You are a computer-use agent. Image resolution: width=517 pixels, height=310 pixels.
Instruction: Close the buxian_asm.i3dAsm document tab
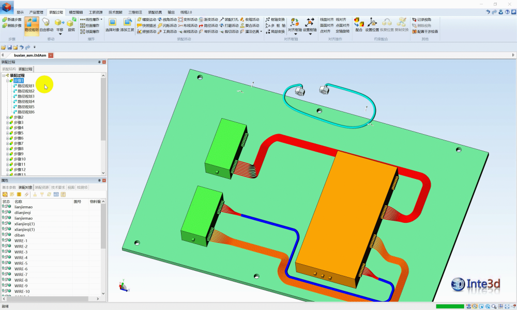(51, 55)
